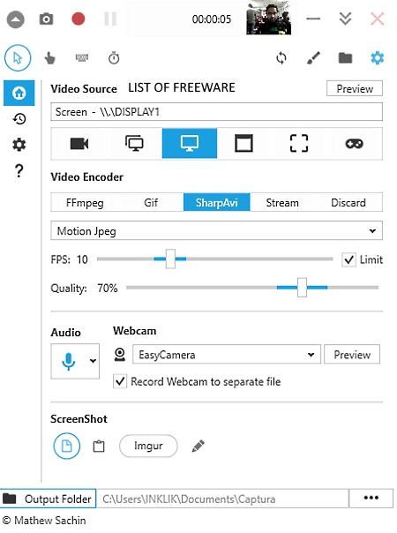This screenshot has width=397, height=533.
Task: Open the sidebar configuration gear tab
Action: click(19, 145)
